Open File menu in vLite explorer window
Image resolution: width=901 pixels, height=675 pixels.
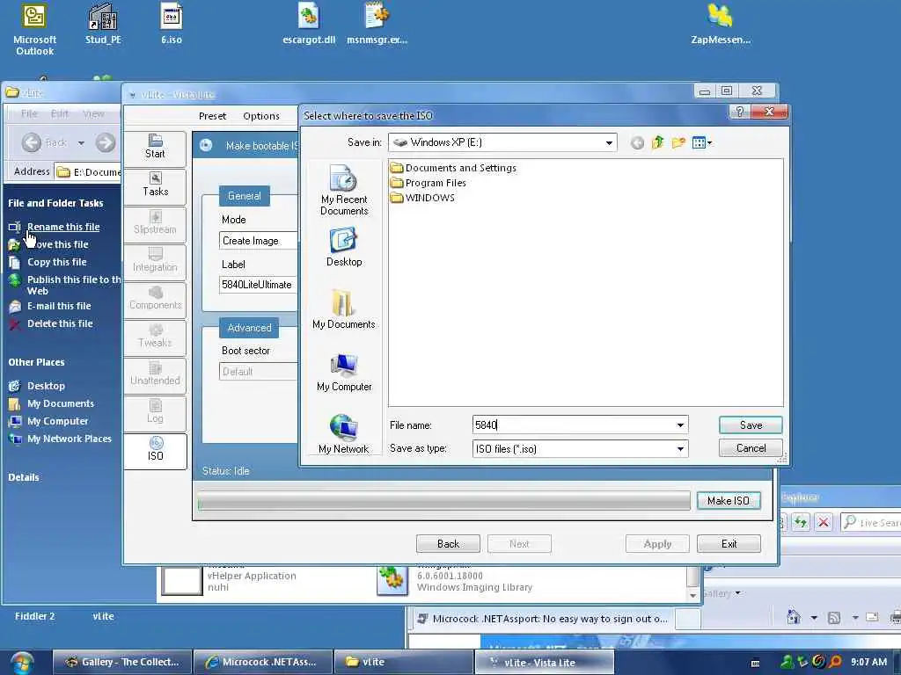29,113
